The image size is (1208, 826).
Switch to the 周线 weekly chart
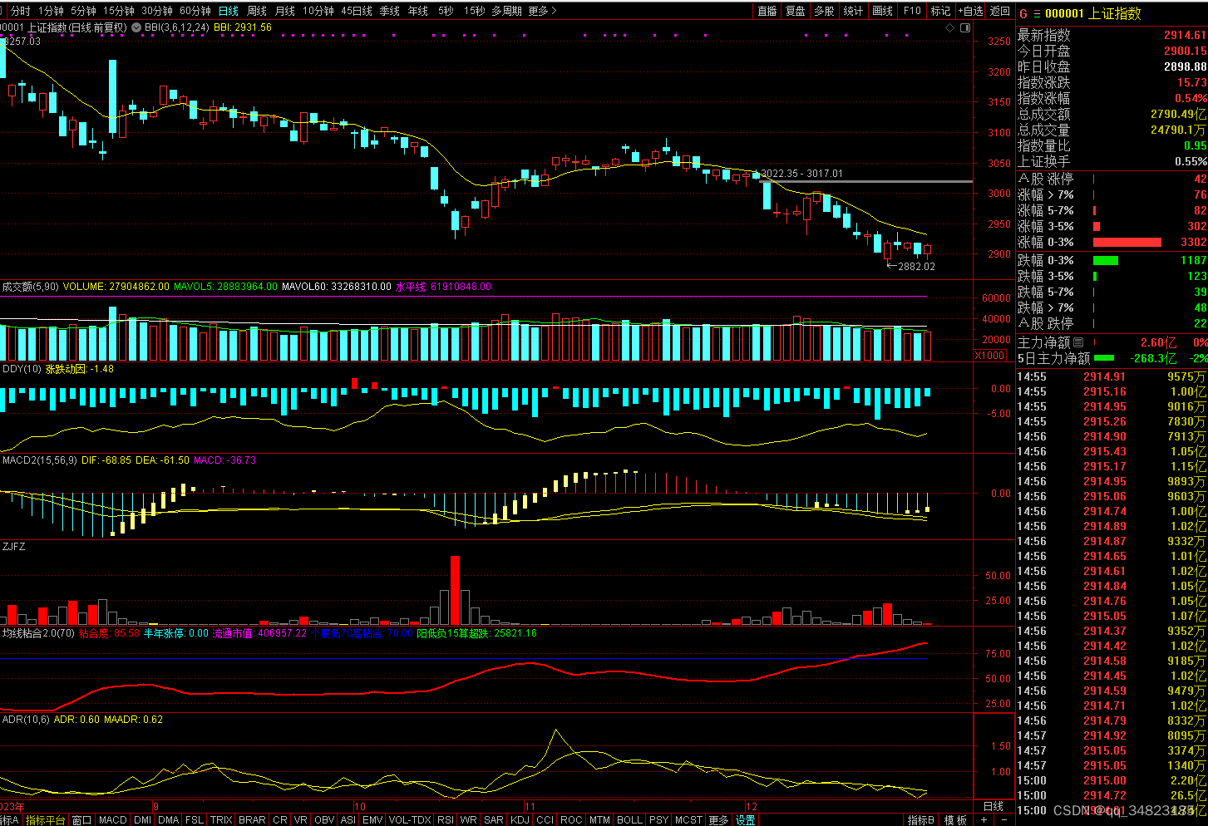click(x=257, y=11)
